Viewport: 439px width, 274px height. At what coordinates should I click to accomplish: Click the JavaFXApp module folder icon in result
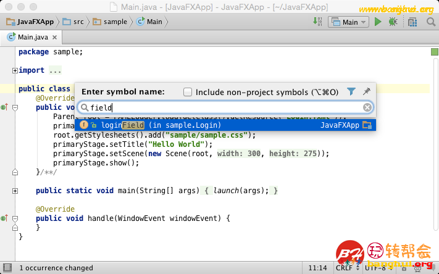tap(367, 125)
